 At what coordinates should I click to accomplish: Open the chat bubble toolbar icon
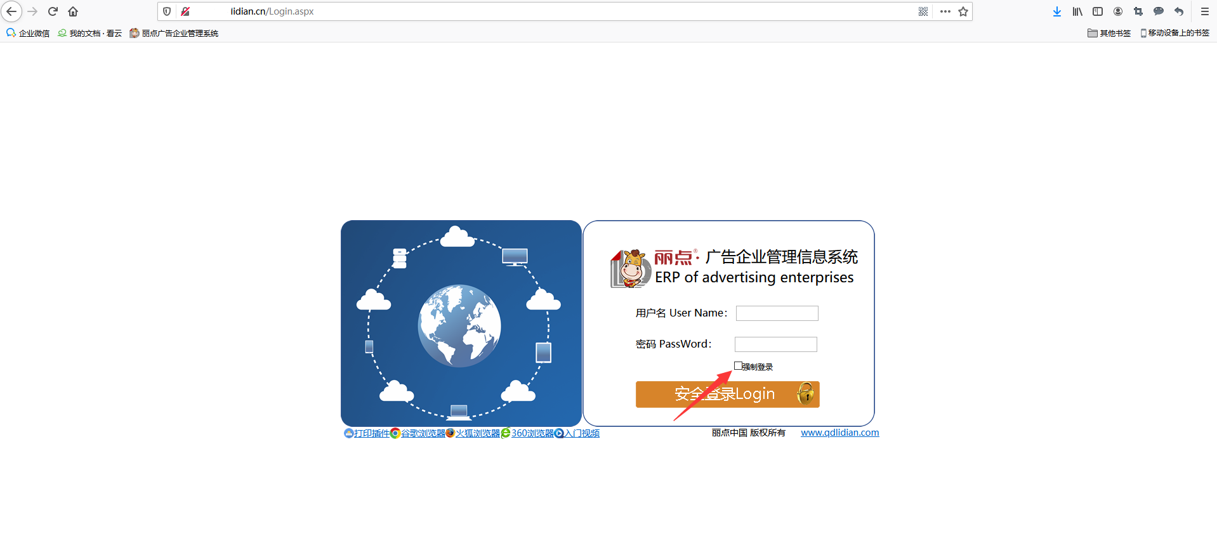[x=1159, y=11]
